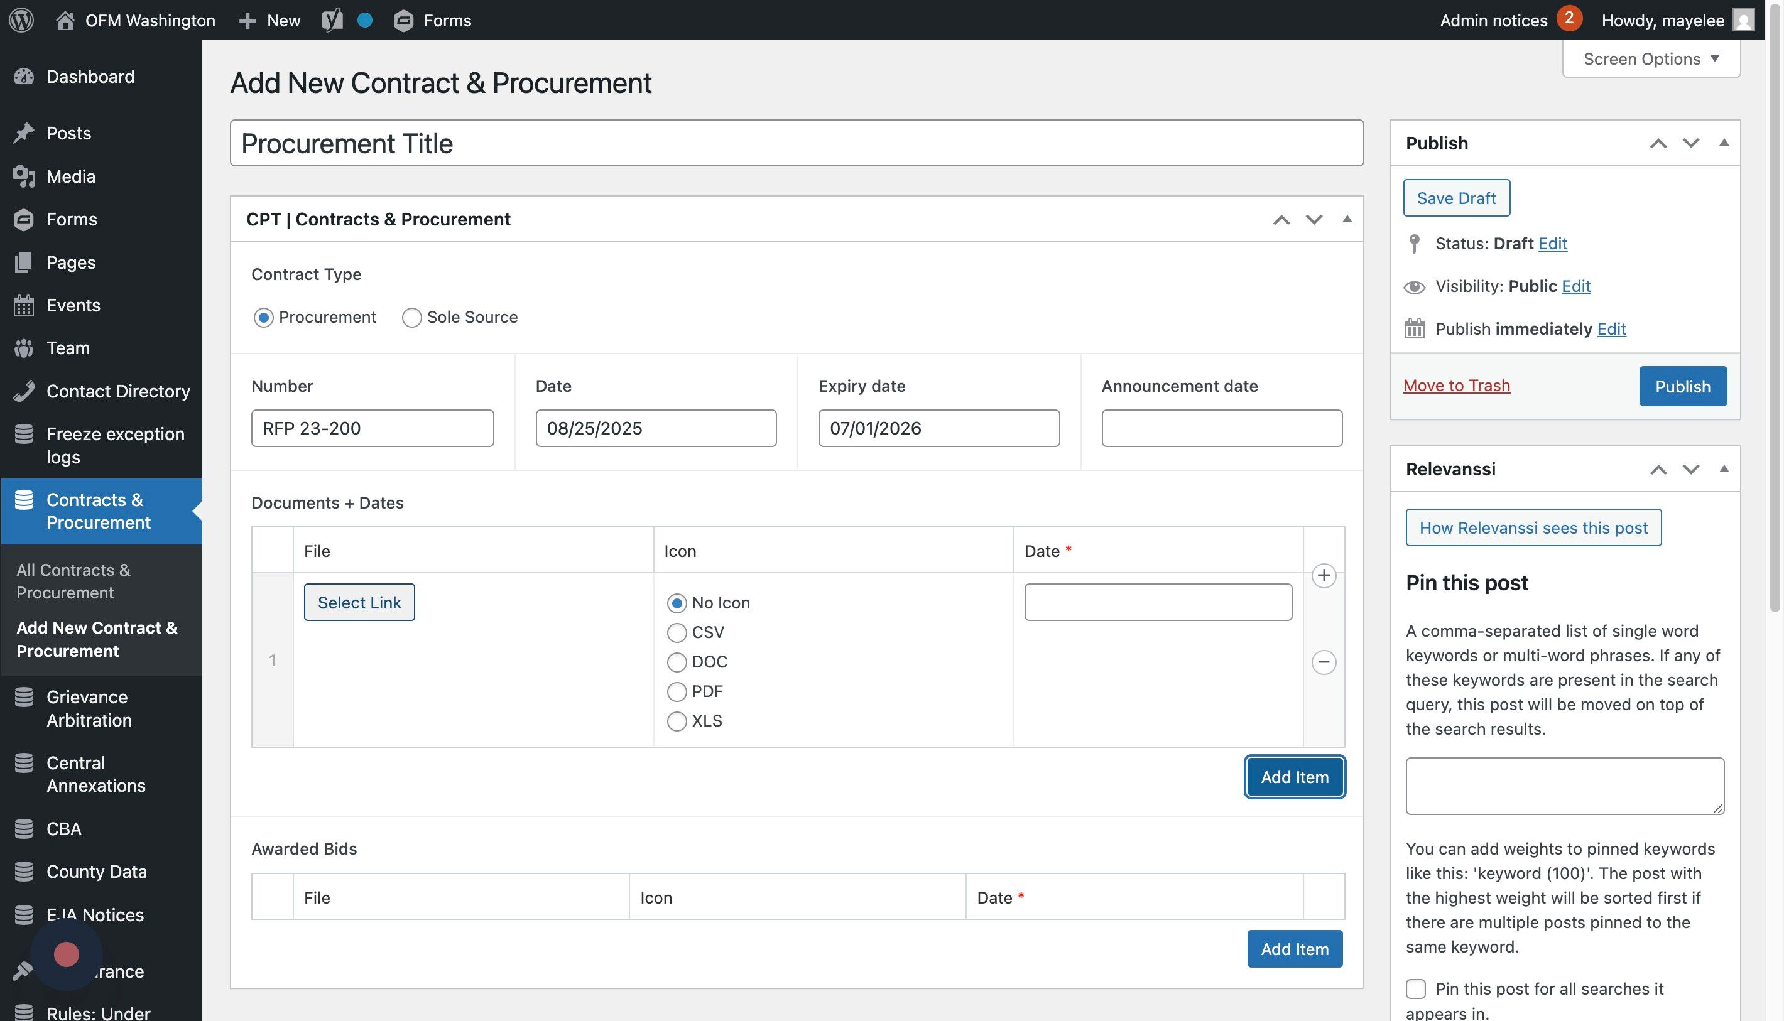Check Pin this post for all searches
Viewport: 1784px width, 1021px height.
[x=1416, y=989]
